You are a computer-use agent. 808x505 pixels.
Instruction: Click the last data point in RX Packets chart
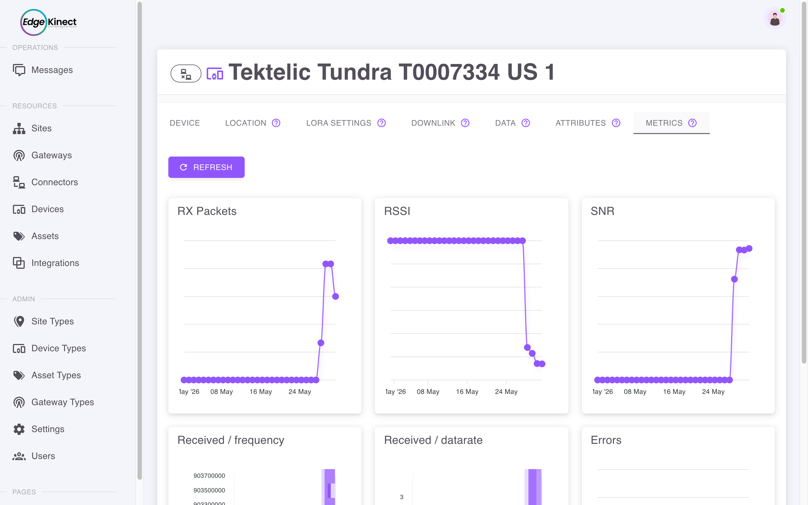336,296
